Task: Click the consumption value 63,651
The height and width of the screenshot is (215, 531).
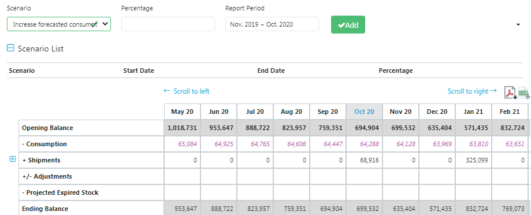Action: point(515,144)
